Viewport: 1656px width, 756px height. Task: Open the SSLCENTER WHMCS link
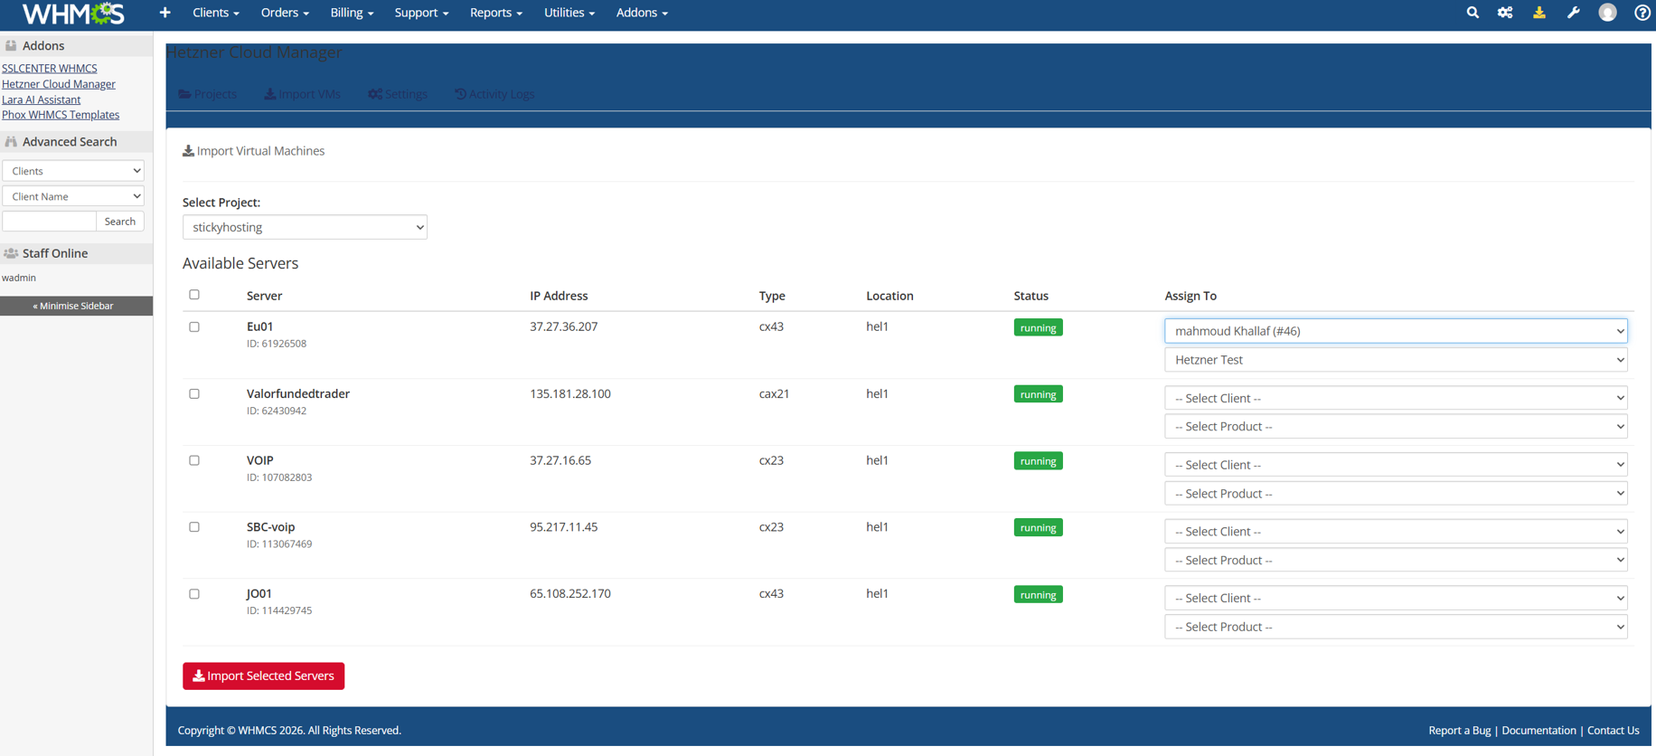[50, 69]
